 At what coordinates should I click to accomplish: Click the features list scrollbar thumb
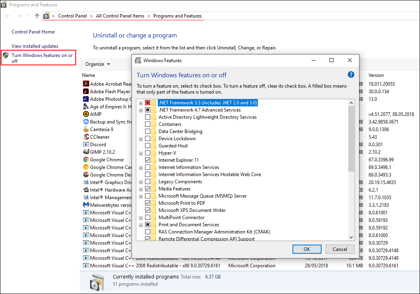point(351,139)
